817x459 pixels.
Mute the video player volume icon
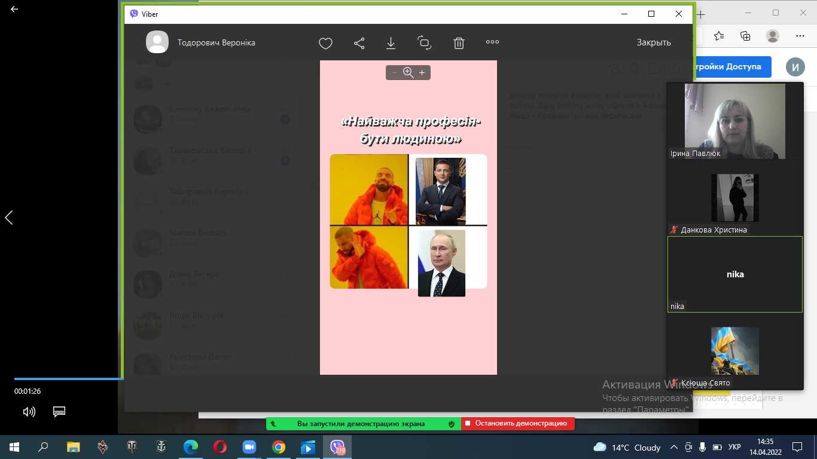(x=29, y=412)
